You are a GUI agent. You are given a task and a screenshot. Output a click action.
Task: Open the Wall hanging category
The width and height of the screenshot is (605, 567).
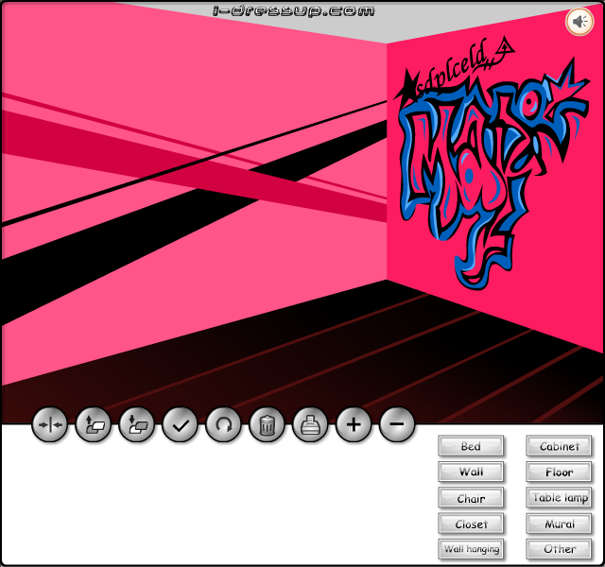click(x=471, y=549)
